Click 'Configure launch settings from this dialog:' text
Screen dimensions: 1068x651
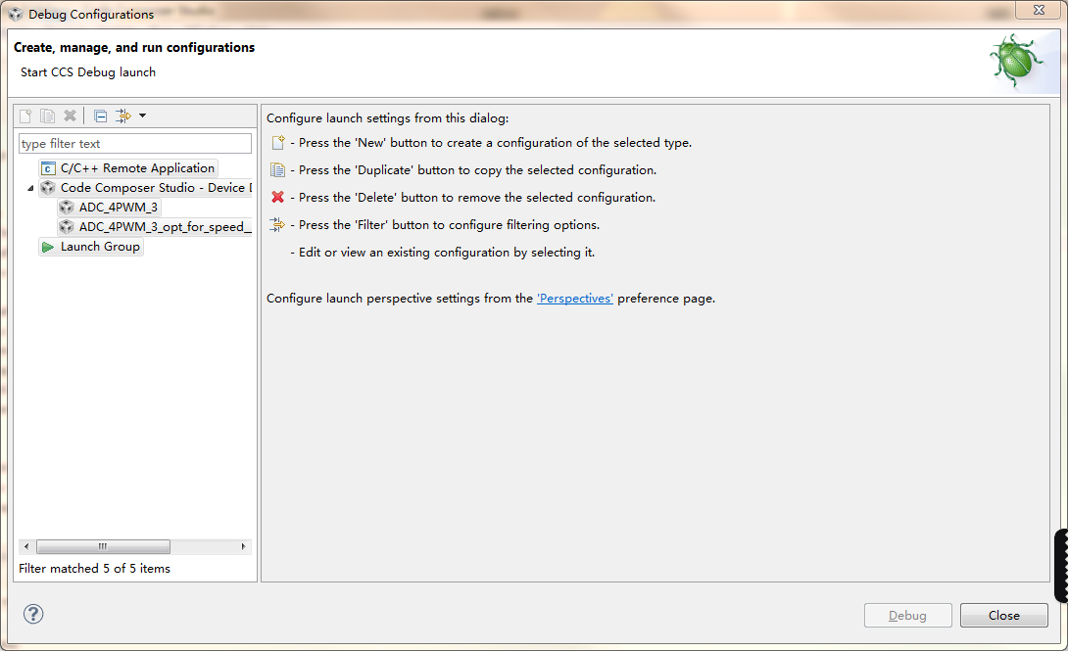388,118
